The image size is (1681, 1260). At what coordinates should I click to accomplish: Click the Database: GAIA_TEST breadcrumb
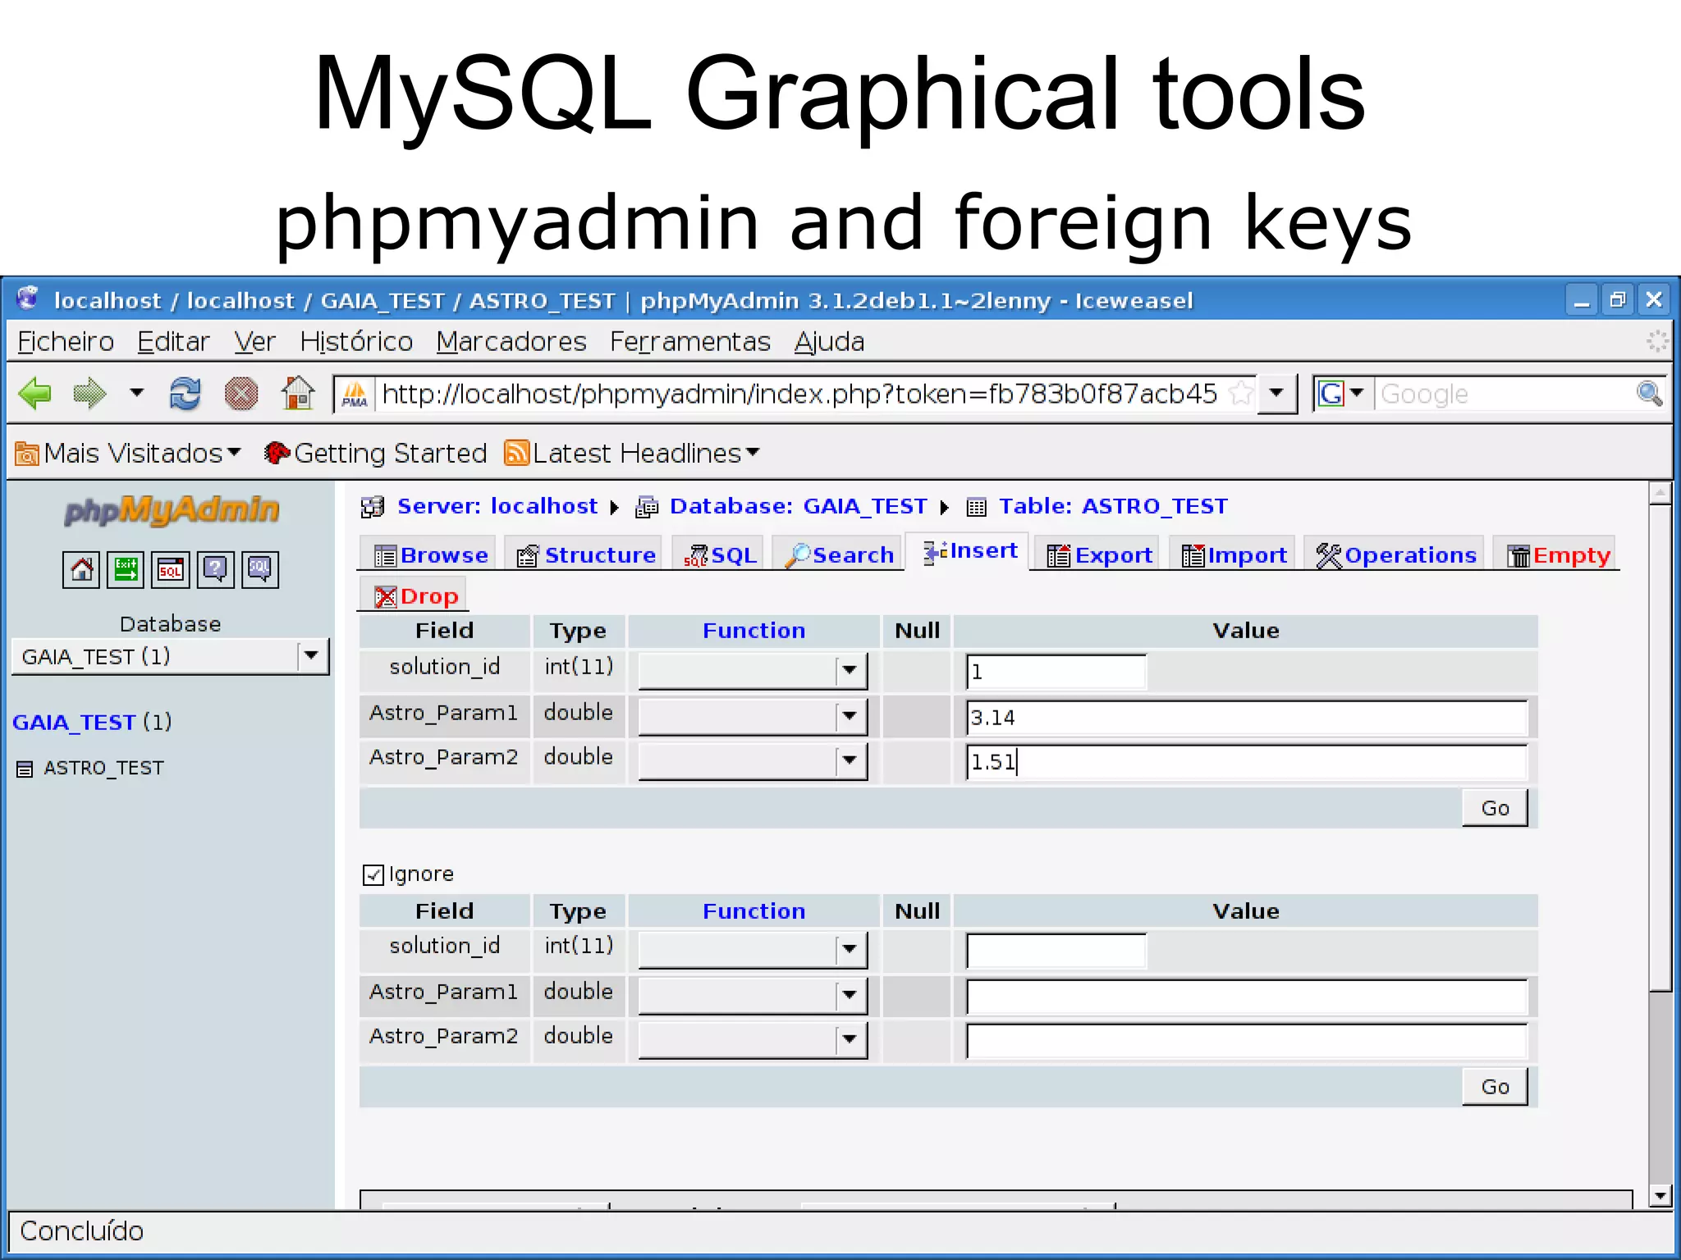coord(798,506)
